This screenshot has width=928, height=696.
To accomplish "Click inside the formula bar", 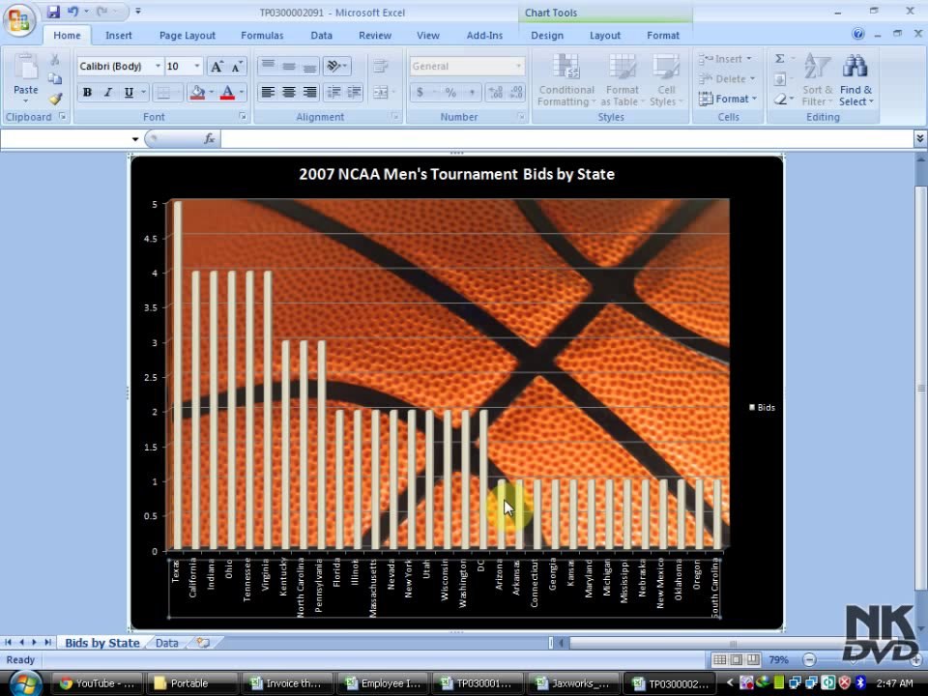I will click(x=567, y=138).
